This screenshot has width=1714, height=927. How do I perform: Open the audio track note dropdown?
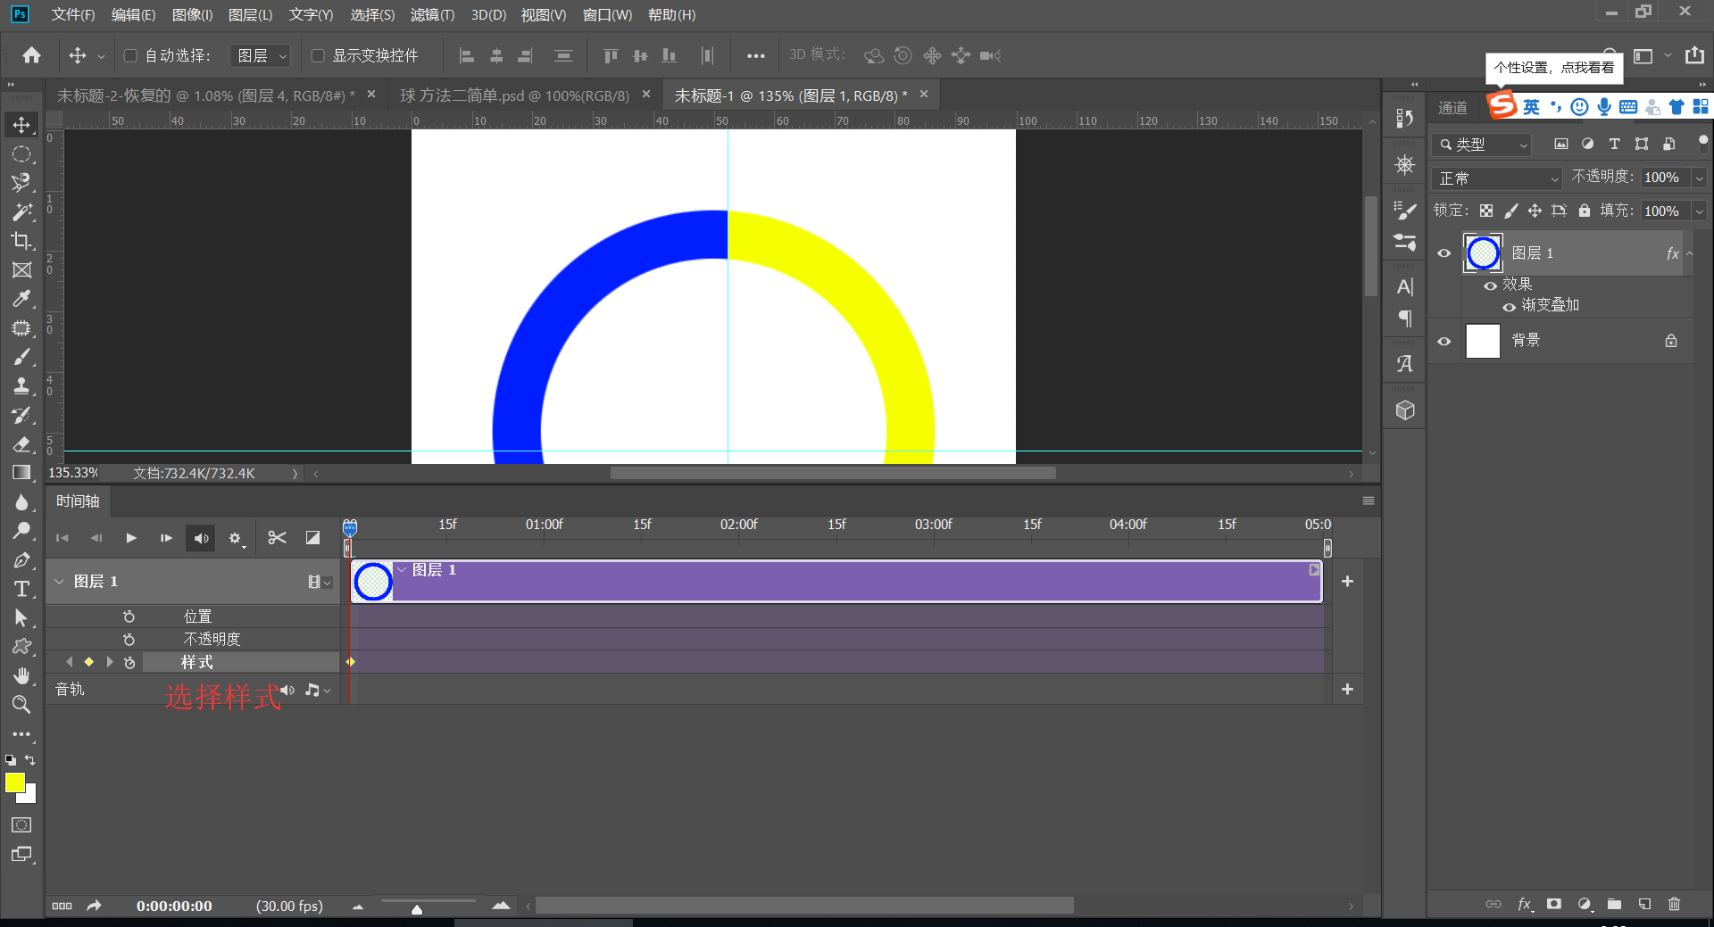point(317,690)
